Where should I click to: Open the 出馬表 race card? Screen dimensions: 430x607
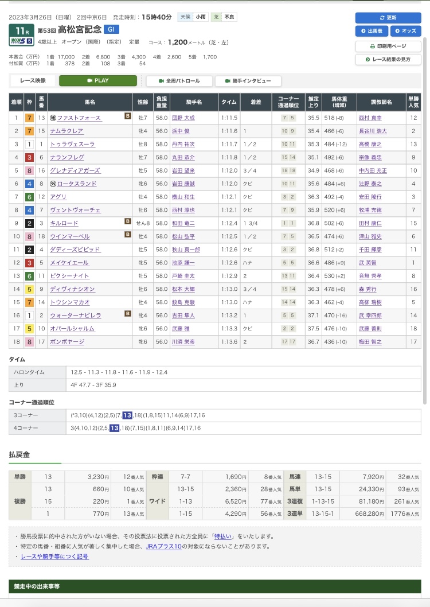click(371, 31)
